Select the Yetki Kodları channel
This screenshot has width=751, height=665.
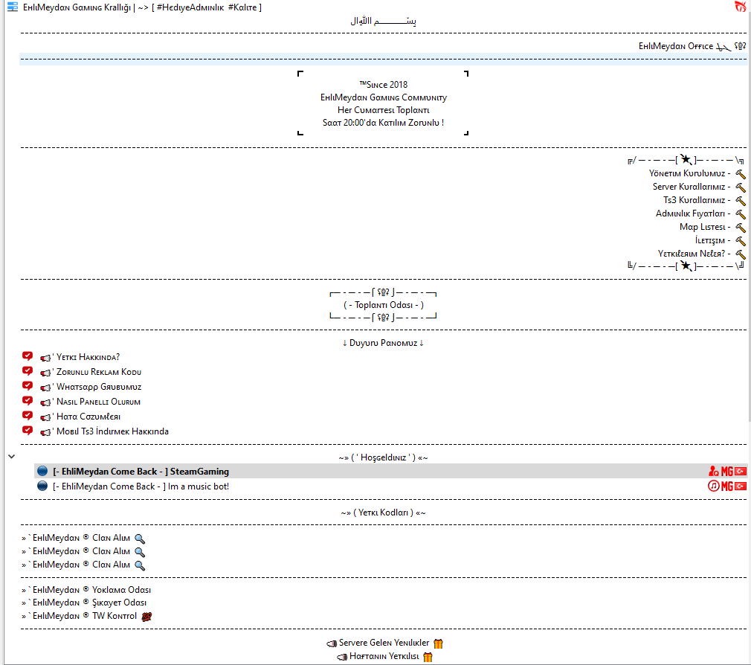[x=383, y=513]
